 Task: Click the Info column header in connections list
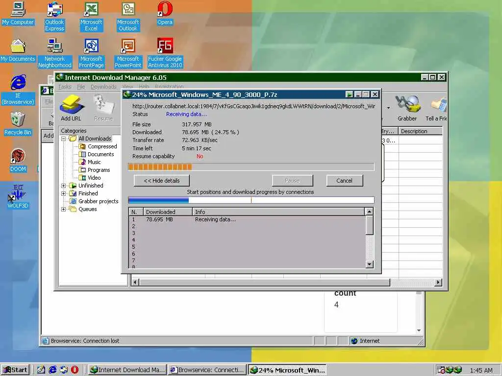point(278,211)
